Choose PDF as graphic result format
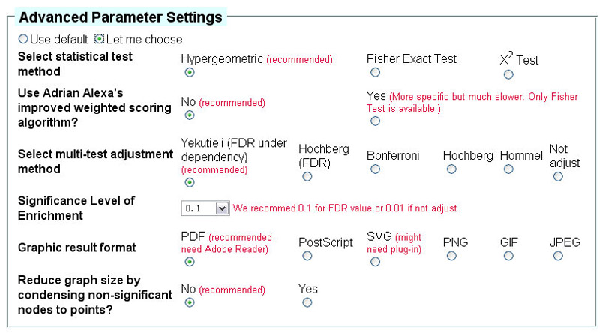This screenshot has width=602, height=333. 190,262
